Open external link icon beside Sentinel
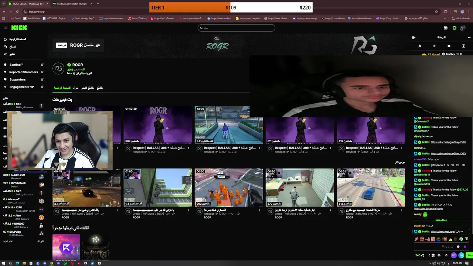This screenshot has width=473, height=266. 42,65
